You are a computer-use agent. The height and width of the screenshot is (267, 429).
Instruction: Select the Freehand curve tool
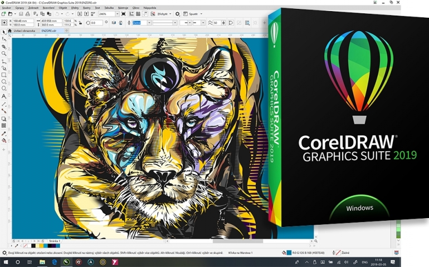4,61
